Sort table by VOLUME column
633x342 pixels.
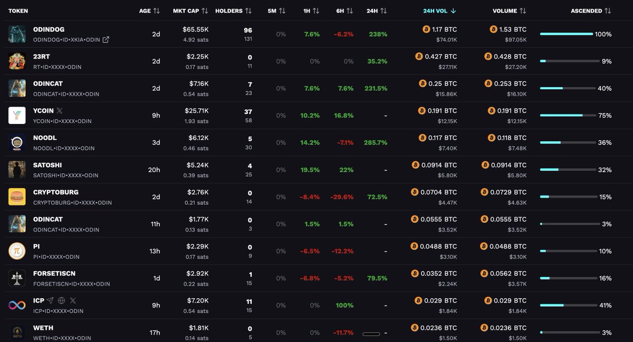point(510,11)
